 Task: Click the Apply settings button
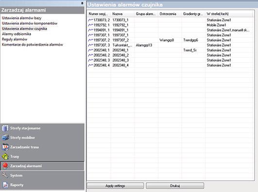point(115,186)
